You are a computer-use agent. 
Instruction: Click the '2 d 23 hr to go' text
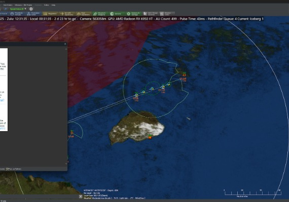tap(65, 19)
